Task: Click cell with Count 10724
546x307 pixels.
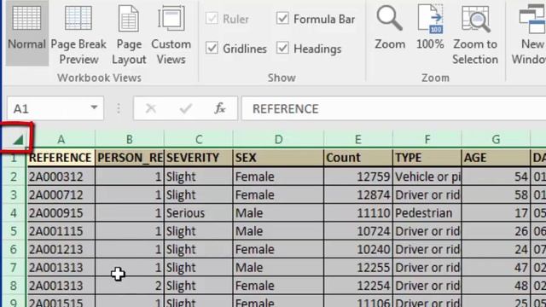Action: (358, 231)
